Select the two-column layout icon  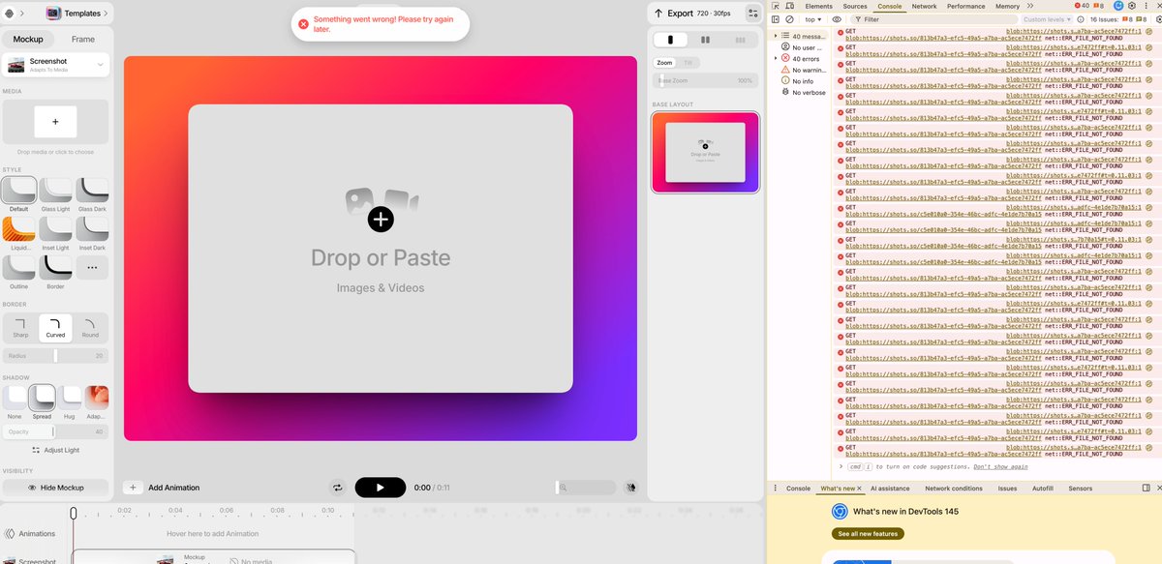[x=705, y=40]
